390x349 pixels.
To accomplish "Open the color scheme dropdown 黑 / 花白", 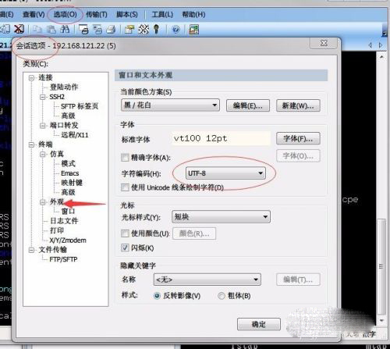I will [170, 105].
